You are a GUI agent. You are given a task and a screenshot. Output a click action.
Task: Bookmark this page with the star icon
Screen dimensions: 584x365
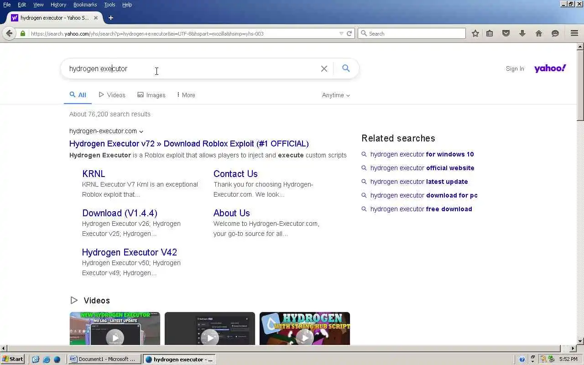475,33
